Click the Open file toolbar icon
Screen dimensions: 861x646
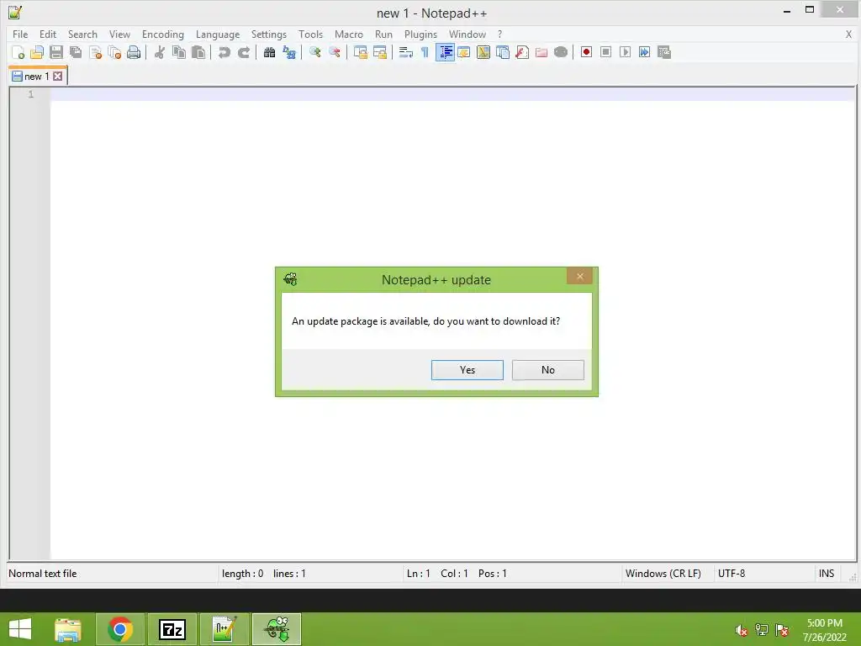click(37, 52)
